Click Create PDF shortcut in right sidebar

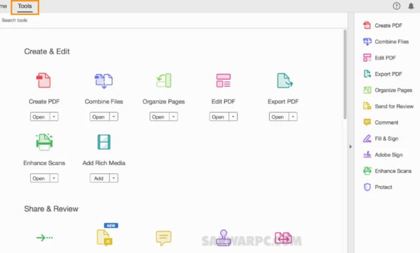point(383,25)
